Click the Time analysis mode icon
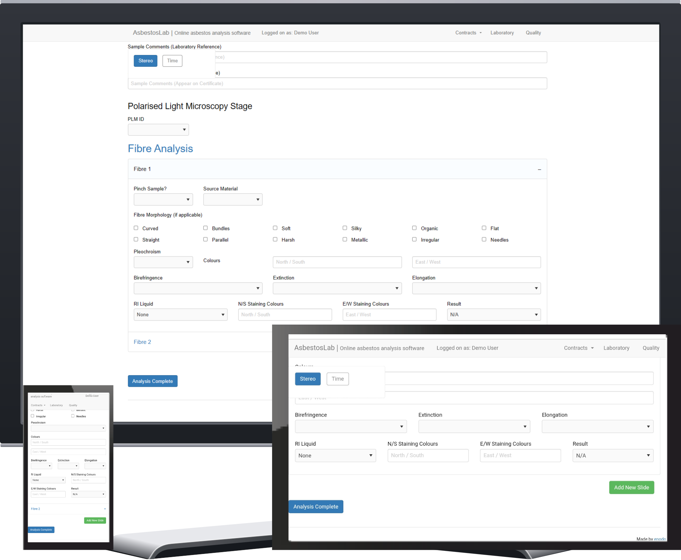The width and height of the screenshot is (681, 560). tap(173, 61)
